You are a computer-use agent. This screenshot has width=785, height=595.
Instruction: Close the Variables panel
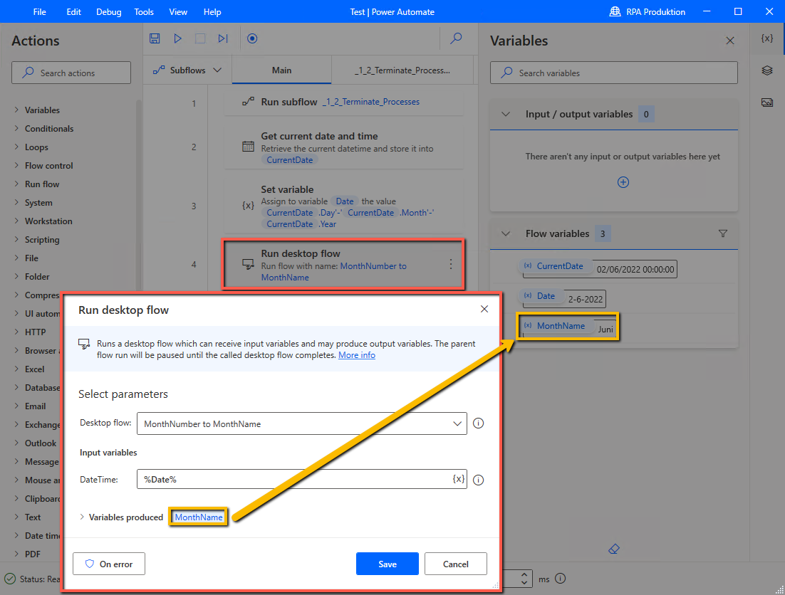pyautogui.click(x=730, y=41)
